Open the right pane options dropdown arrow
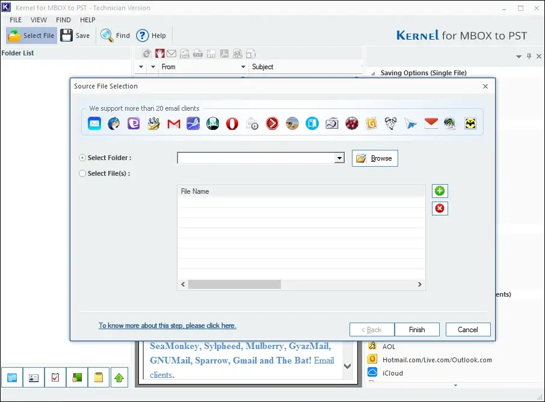 [519, 57]
